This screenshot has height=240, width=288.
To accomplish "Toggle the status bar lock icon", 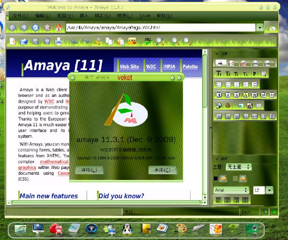I will pyautogui.click(x=265, y=212).
